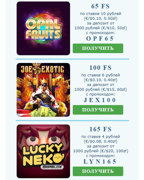The image size is (144, 180).
Task: Click ПОЛУЧИТЬ button for Lucky Neko offer
Action: (98, 171)
